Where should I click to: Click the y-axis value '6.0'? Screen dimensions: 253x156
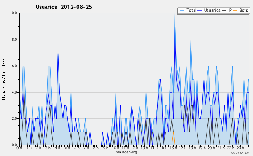[x=14, y=66]
